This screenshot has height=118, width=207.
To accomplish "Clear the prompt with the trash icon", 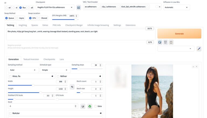I will click(x=165, y=42).
